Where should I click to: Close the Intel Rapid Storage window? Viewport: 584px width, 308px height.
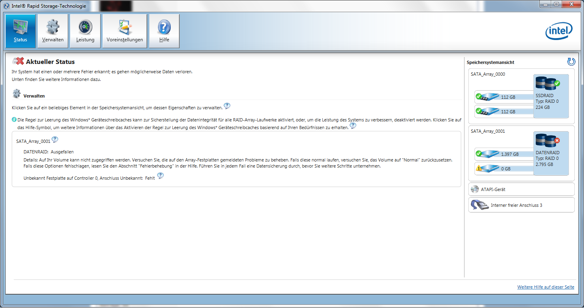tap(571, 4)
